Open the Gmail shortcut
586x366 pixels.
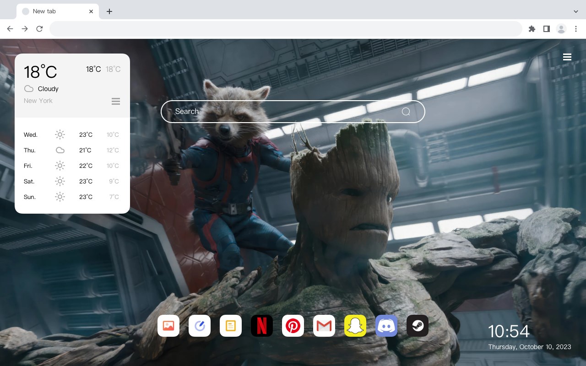[324, 326]
